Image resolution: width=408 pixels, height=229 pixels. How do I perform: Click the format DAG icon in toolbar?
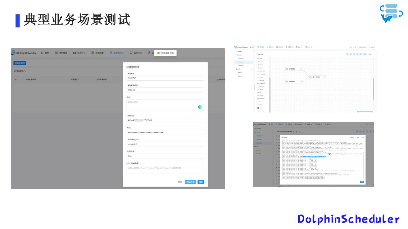coord(360,54)
